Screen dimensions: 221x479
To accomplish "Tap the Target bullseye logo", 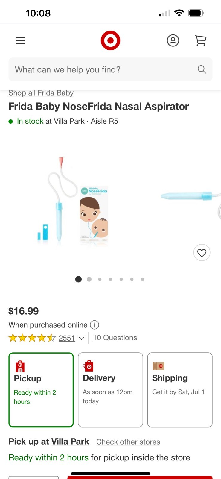I will click(110, 40).
